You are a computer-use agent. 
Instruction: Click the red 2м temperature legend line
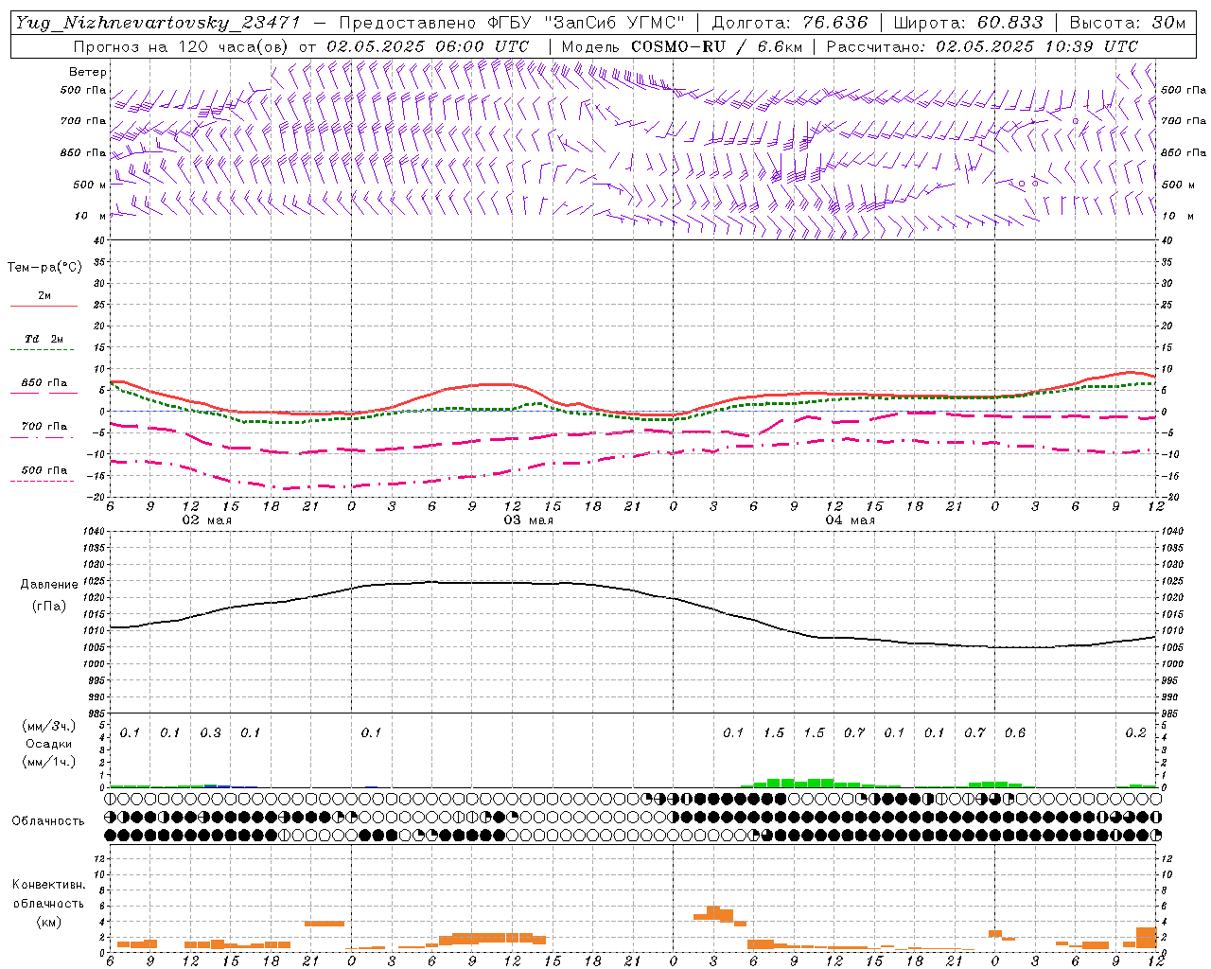[44, 306]
